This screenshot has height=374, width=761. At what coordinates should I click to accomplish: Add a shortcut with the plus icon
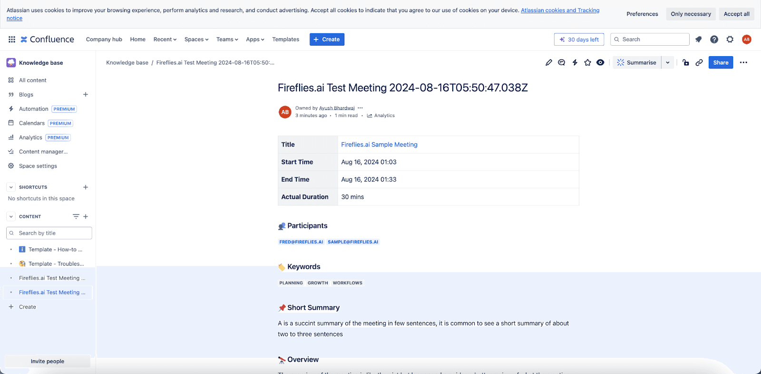pyautogui.click(x=86, y=187)
